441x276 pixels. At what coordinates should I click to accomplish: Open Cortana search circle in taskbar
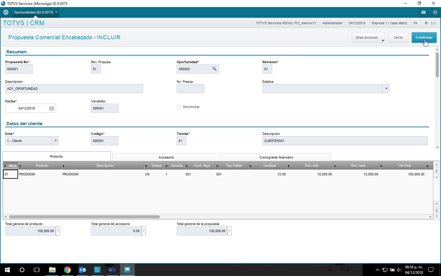tap(22, 270)
